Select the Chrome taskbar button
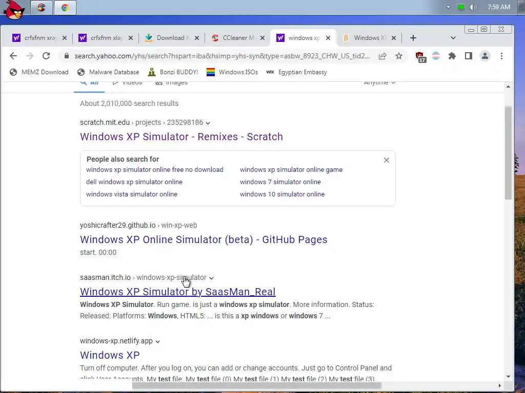The image size is (525, 393). (x=65, y=7)
